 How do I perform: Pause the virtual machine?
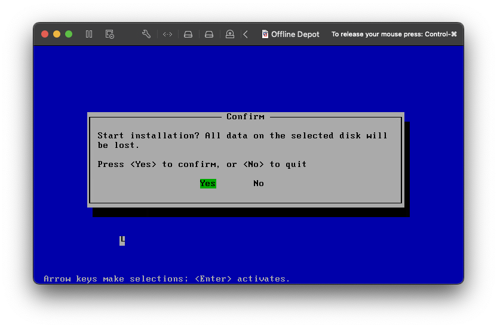[x=89, y=34]
